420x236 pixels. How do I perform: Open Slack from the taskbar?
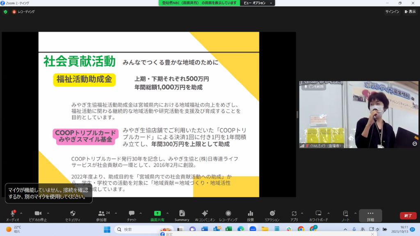click(289, 229)
